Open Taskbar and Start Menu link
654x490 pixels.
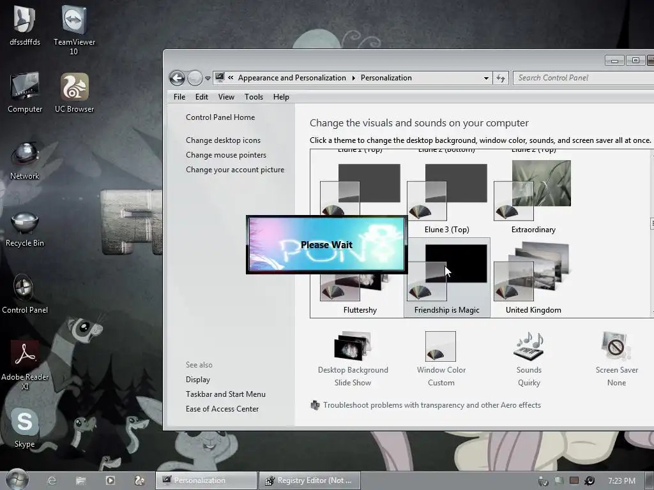(x=225, y=394)
